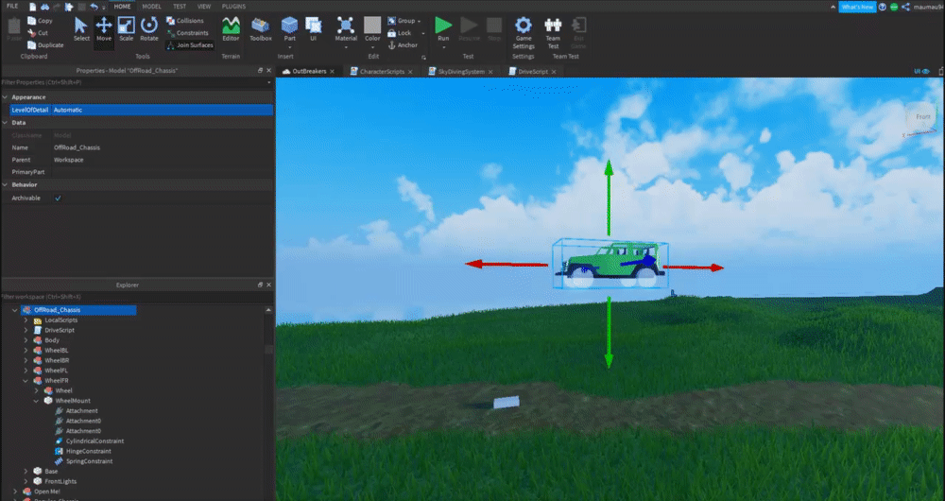Open the LevelOfDetail Automatic dropdown
Screen dimensions: 945x501
pyautogui.click(x=163, y=110)
